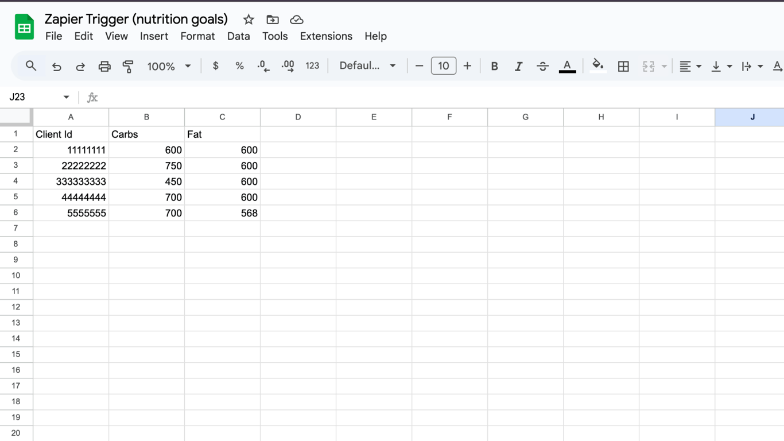
Task: Open the zoom level dropdown
Action: coord(169,66)
